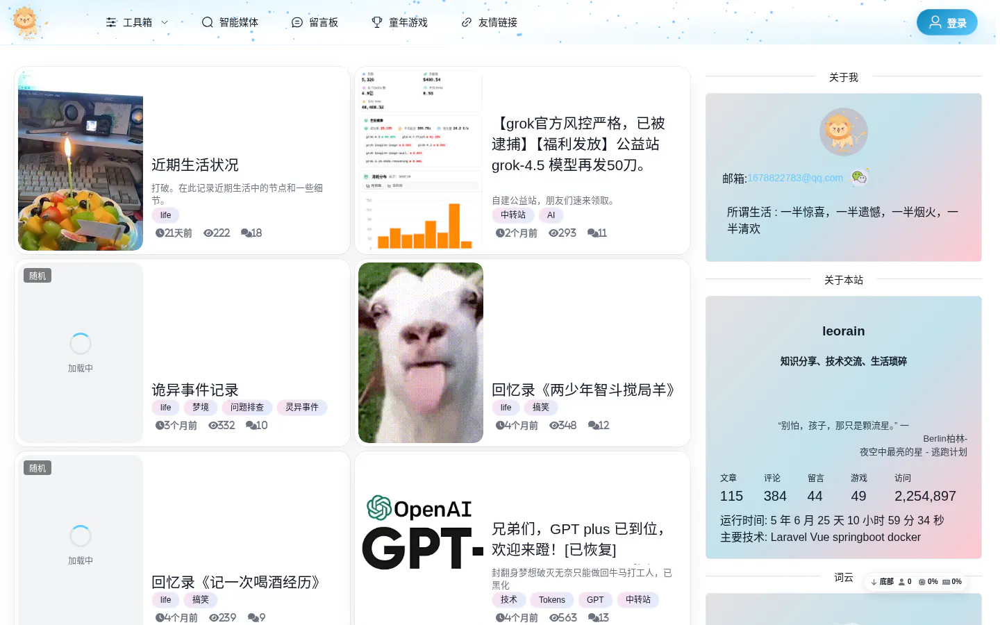Viewport: 1000px width, 625px height.
Task: Click the eye icon next to 563 views
Action: pos(553,618)
